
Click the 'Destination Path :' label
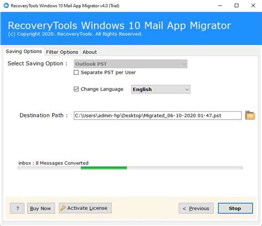(44, 115)
